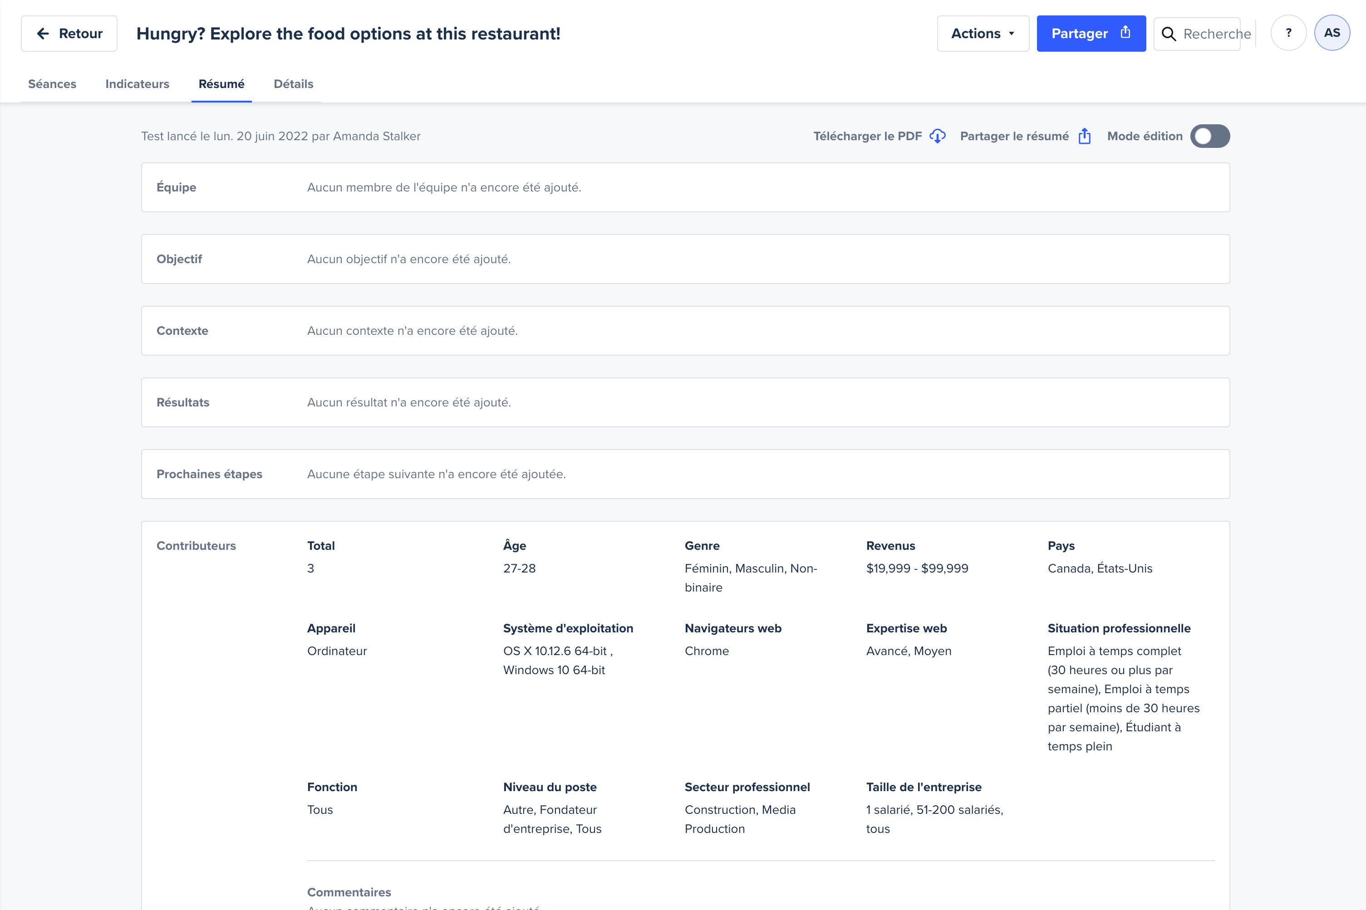Click the age value '27-28'

(x=520, y=569)
